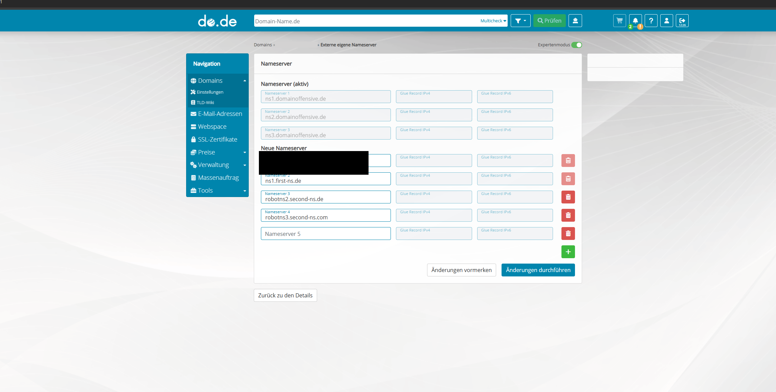Toggle the Expertenmodus switch

577,45
